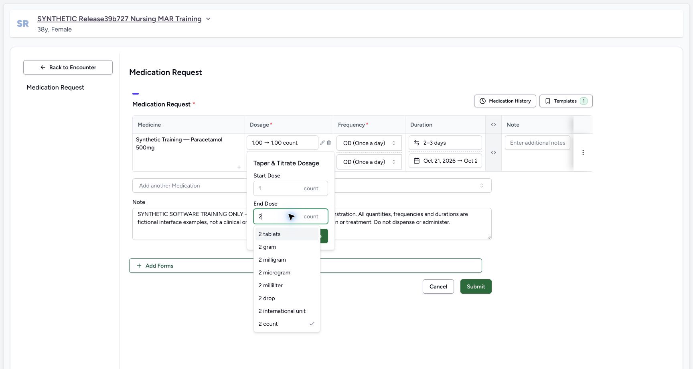Image resolution: width=693 pixels, height=369 pixels.
Task: Click the trash icon beside the dosage field
Action: coord(329,143)
